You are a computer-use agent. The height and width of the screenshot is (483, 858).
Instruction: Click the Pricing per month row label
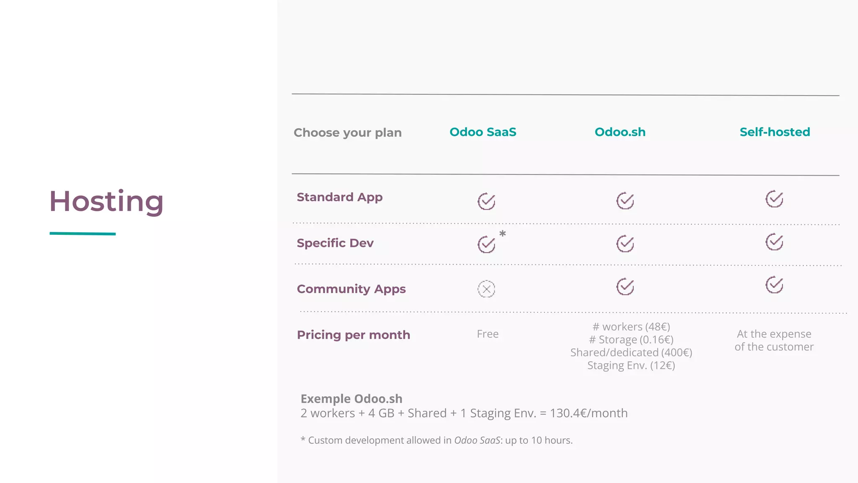coord(353,335)
